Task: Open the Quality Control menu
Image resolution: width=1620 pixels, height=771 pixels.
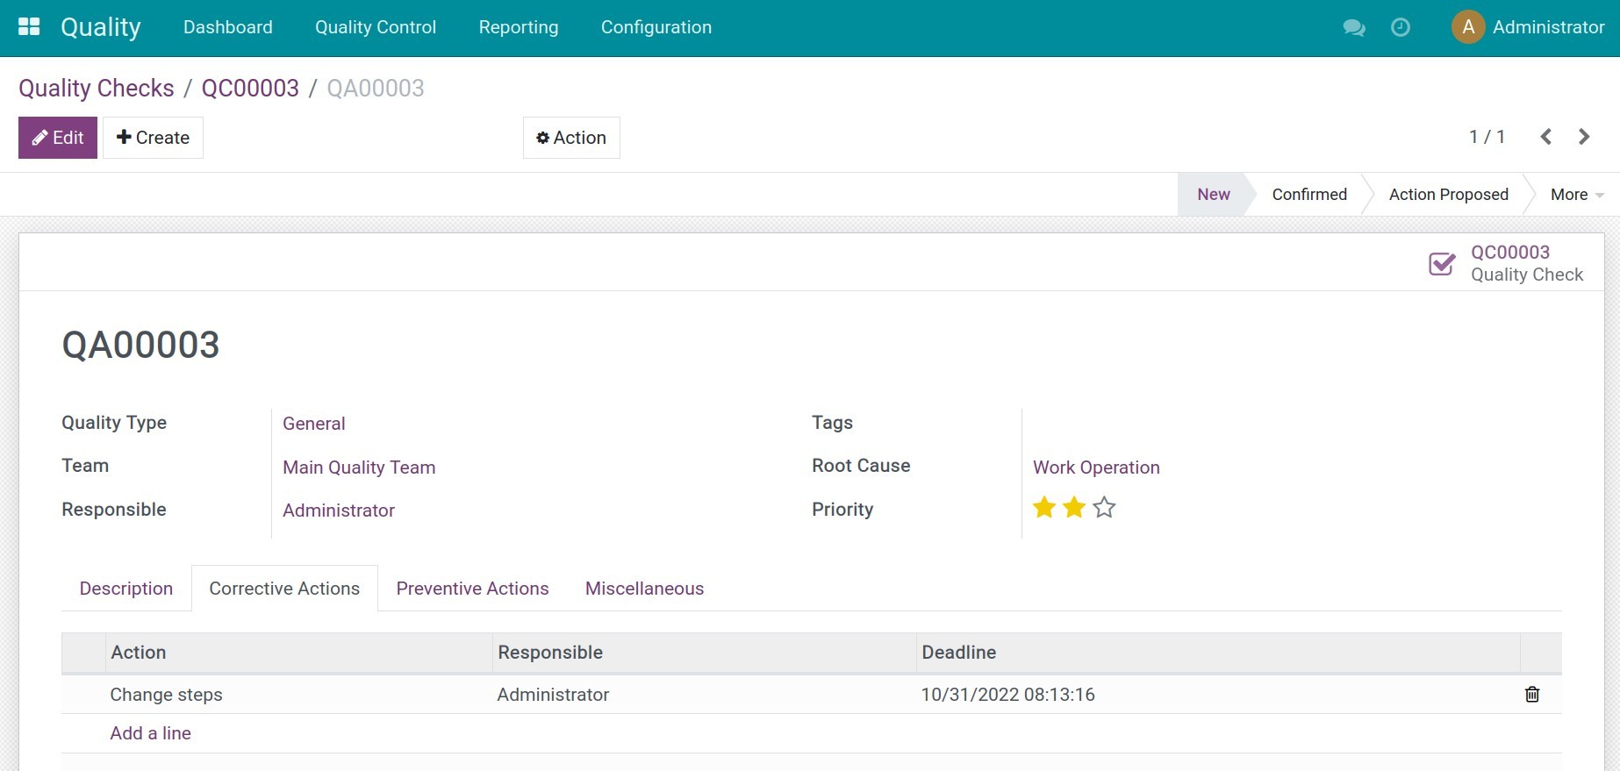Action: tap(376, 27)
